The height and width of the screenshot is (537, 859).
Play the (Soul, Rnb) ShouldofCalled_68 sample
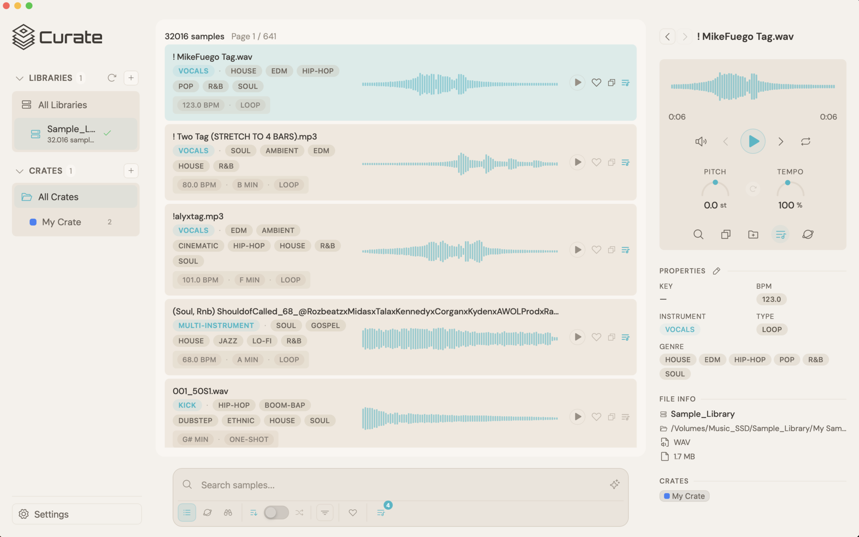(x=578, y=337)
